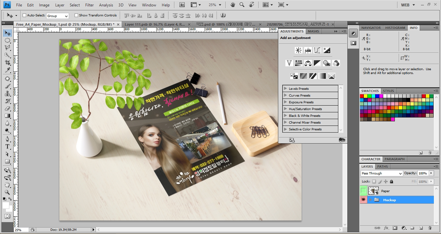
Task: Toggle lock all for layer
Action: coord(392,182)
